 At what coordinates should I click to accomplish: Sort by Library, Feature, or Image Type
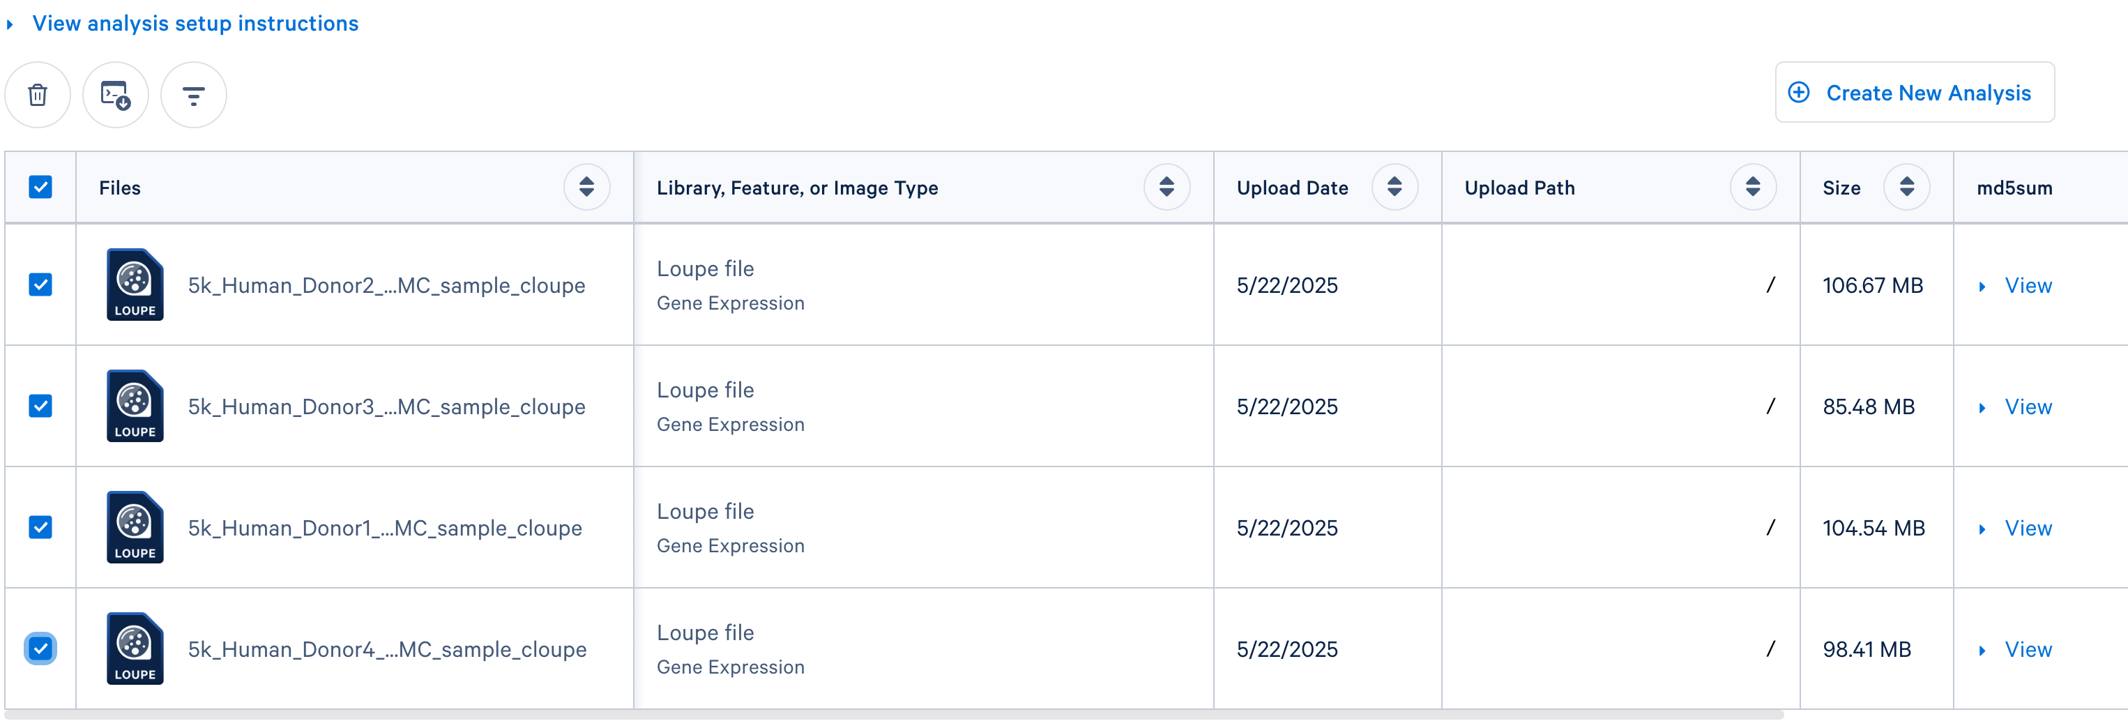pyautogui.click(x=1166, y=188)
